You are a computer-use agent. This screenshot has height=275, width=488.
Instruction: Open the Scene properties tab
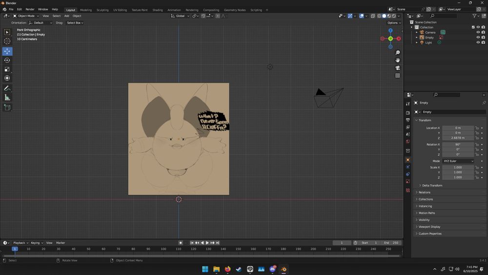[x=407, y=134]
